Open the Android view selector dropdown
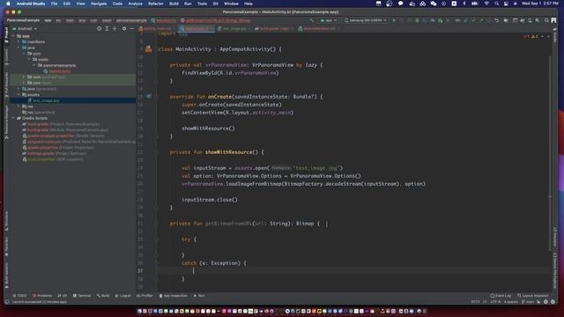 [25, 28]
